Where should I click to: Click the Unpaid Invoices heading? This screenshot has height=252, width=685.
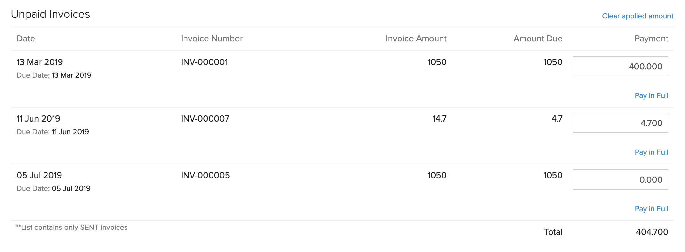pos(50,14)
